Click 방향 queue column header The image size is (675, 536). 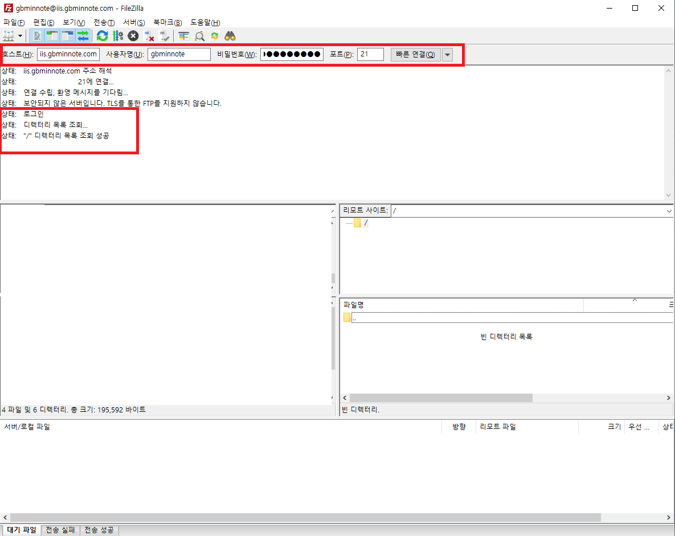459,427
